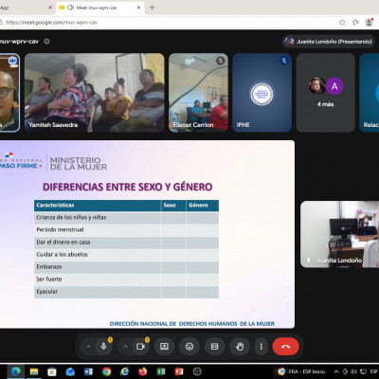The height and width of the screenshot is (379, 379).
Task: Click Juanita Londoño presenting indicator
Action: pyautogui.click(x=329, y=42)
